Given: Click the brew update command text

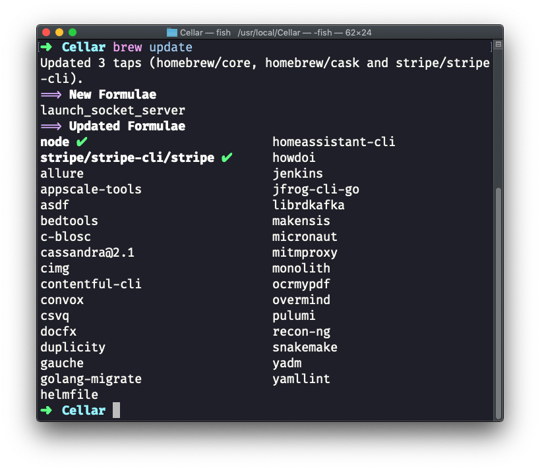Looking at the screenshot, I should (x=152, y=47).
